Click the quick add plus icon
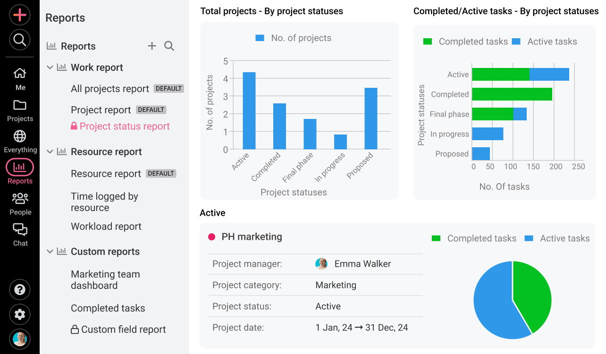 pos(19,15)
